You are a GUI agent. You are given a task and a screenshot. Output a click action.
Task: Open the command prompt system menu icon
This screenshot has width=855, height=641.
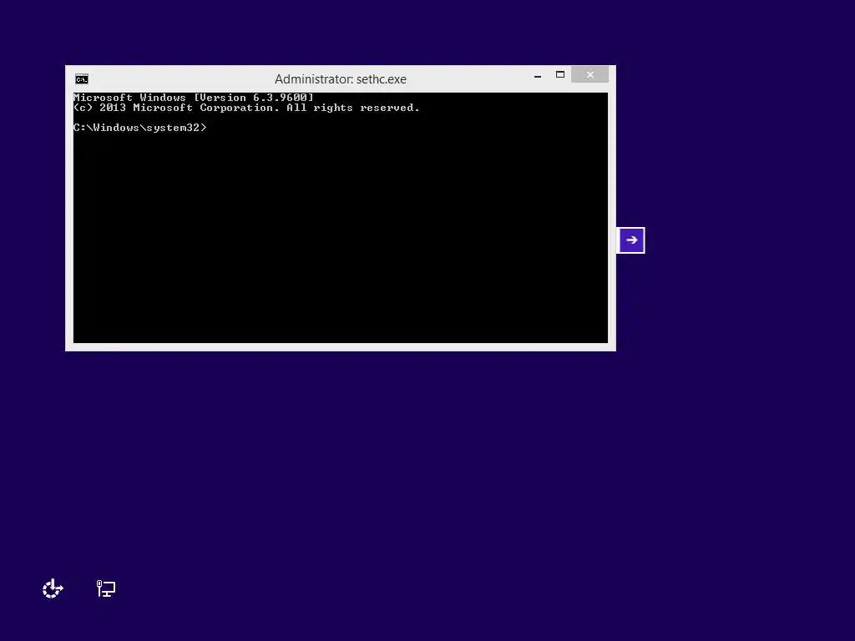click(x=82, y=79)
